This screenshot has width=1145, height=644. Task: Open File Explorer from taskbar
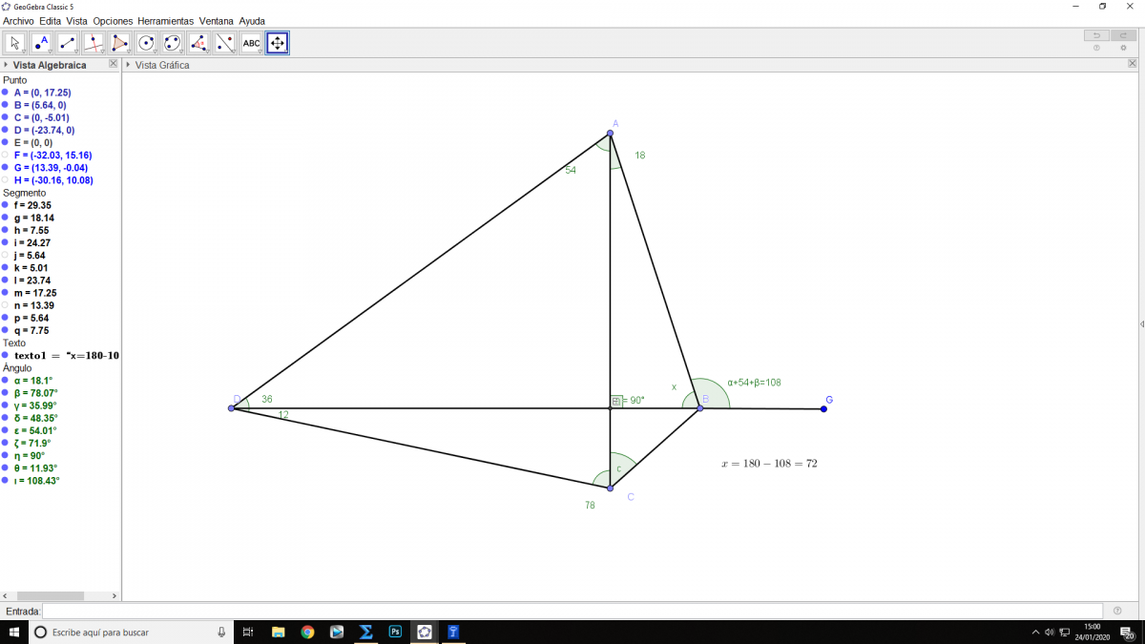tap(278, 632)
